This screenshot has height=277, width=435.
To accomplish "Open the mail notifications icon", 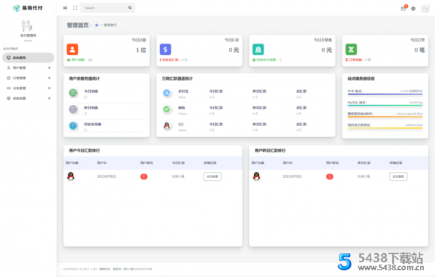I will 403,9.
